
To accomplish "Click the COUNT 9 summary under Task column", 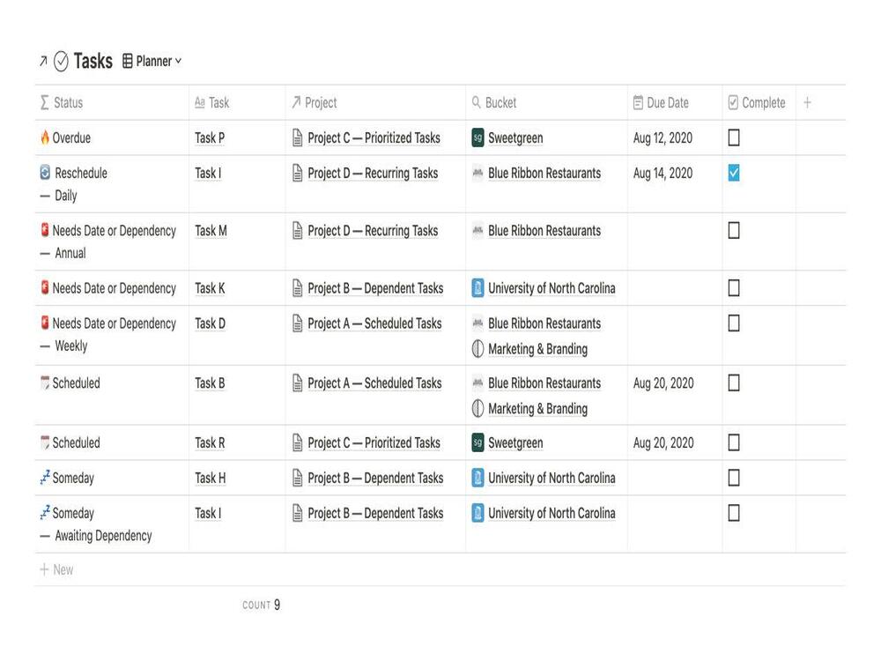I will pos(262,605).
